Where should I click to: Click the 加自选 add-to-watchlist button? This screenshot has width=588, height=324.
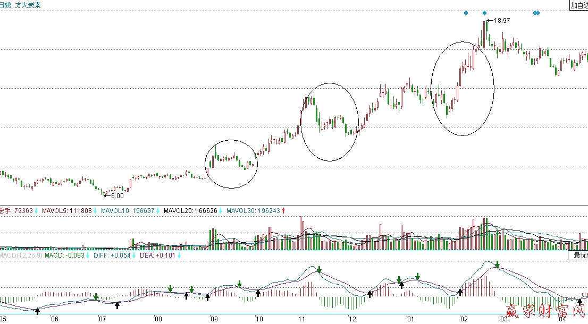[578, 5]
